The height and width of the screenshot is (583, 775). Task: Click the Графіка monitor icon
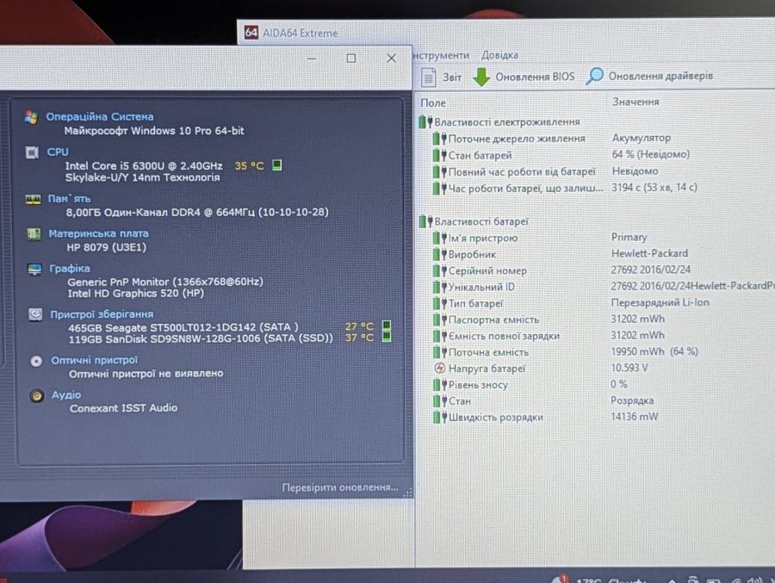tap(34, 269)
